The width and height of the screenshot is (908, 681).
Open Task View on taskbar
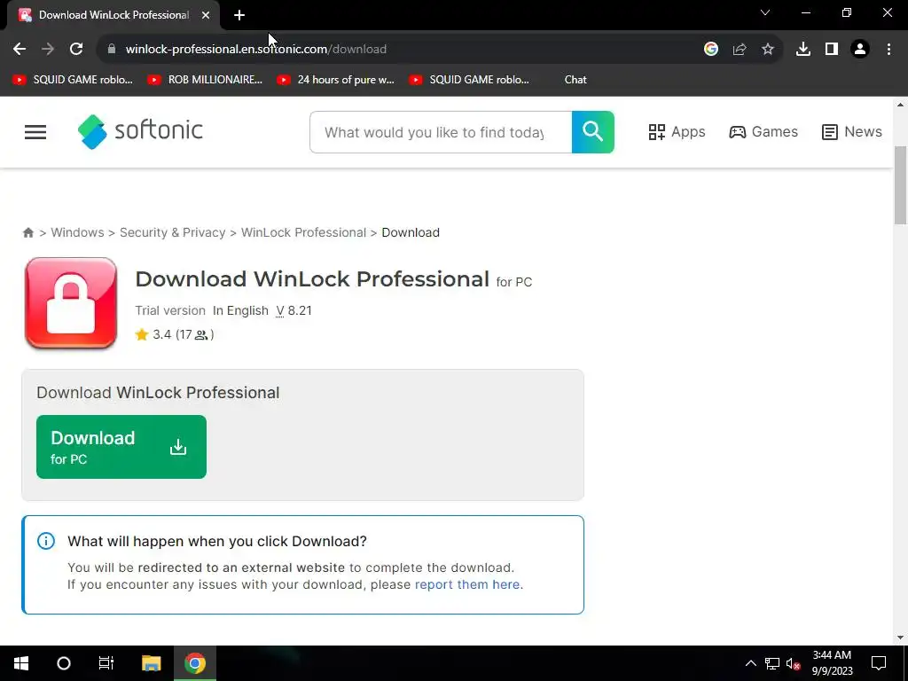pyautogui.click(x=106, y=663)
